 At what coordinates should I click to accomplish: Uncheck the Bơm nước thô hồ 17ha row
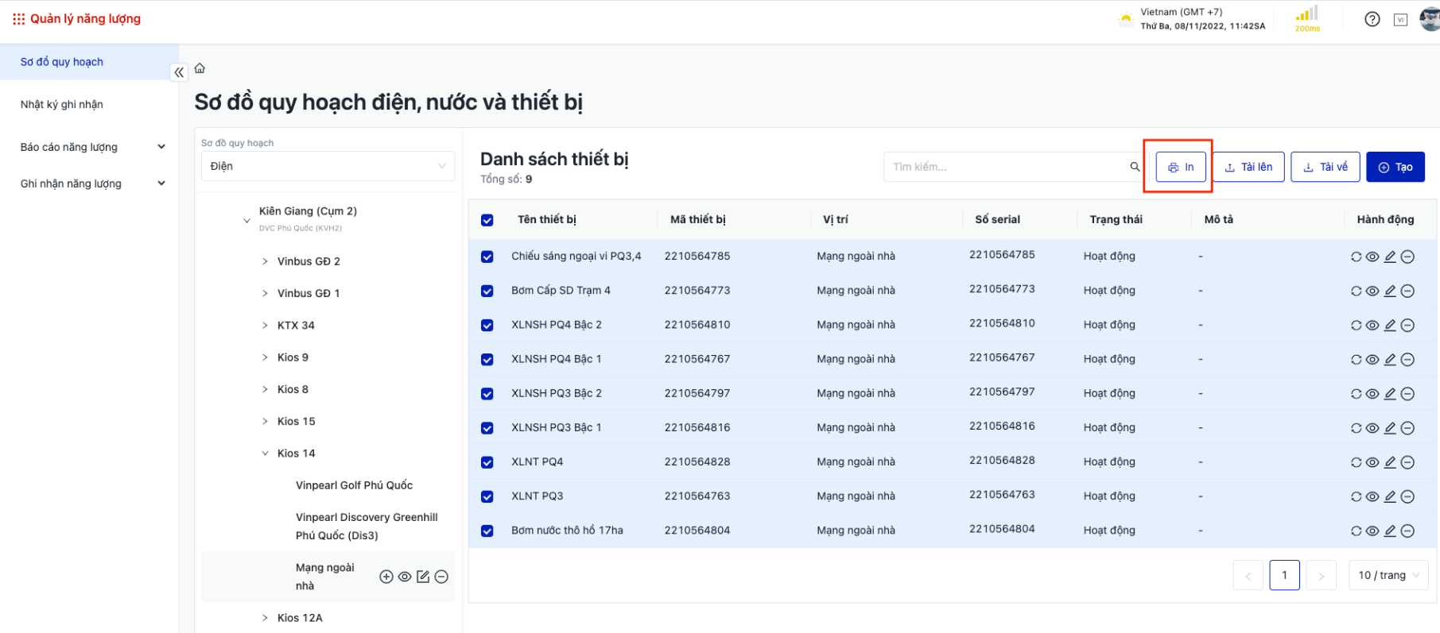coord(487,531)
